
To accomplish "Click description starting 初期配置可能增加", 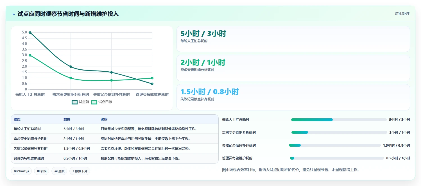I will pyautogui.click(x=141, y=158).
